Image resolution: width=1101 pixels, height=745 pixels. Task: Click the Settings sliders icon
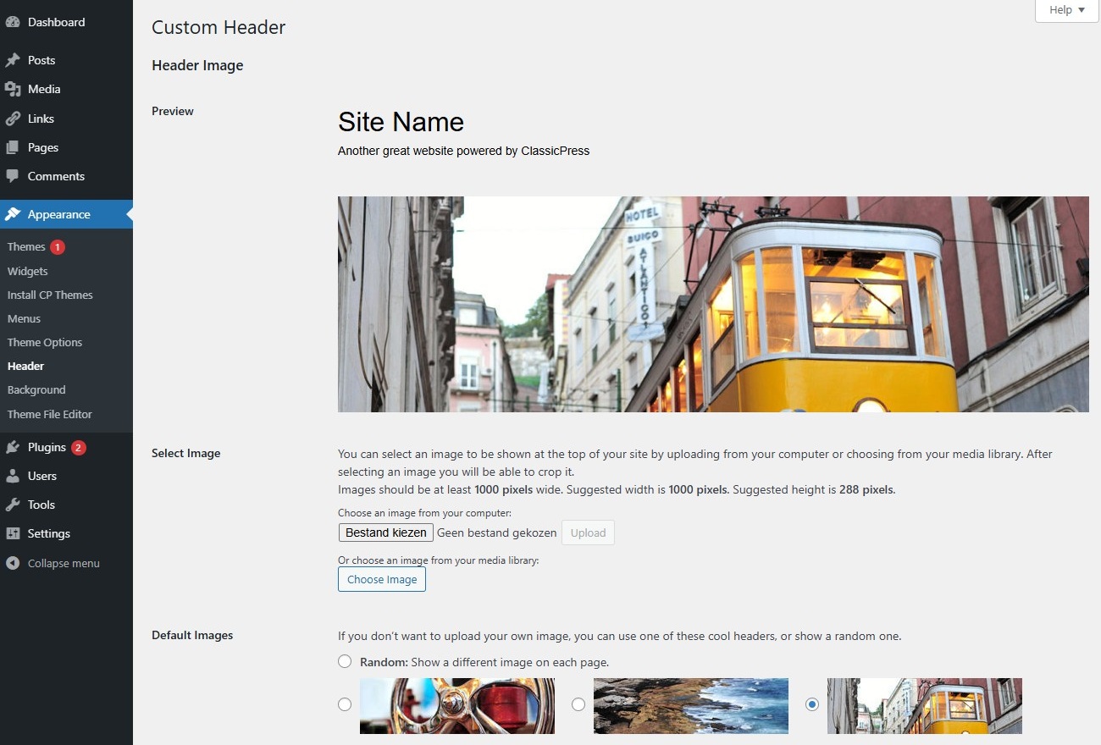pos(13,533)
